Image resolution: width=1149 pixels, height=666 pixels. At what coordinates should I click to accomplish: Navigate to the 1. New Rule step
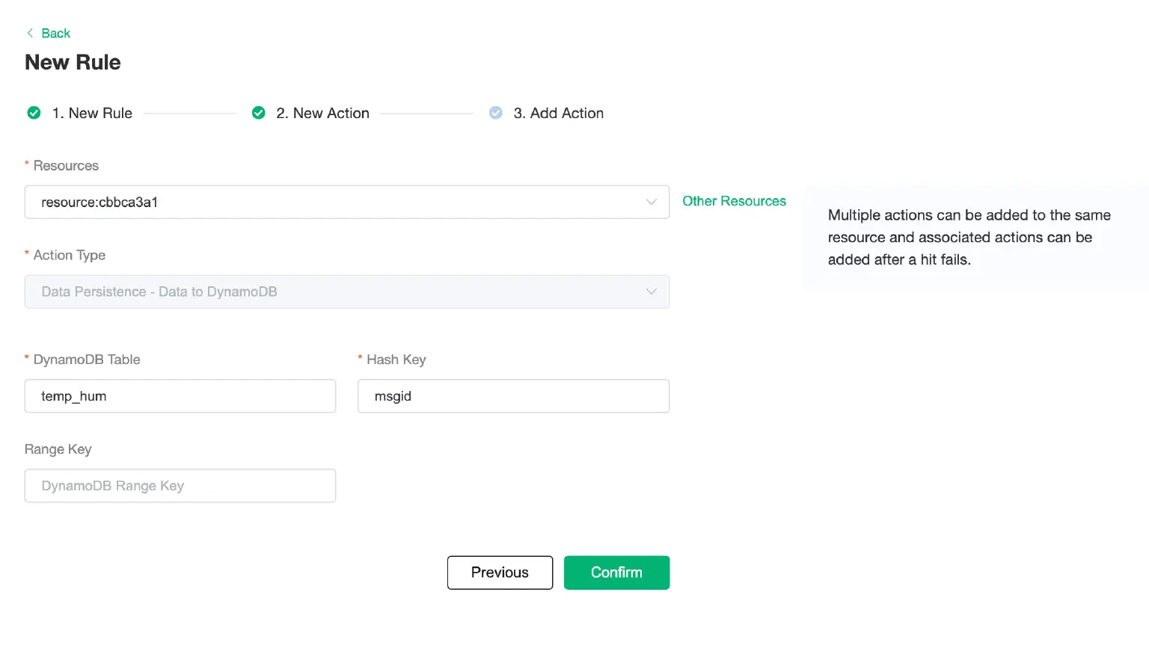[x=92, y=113]
